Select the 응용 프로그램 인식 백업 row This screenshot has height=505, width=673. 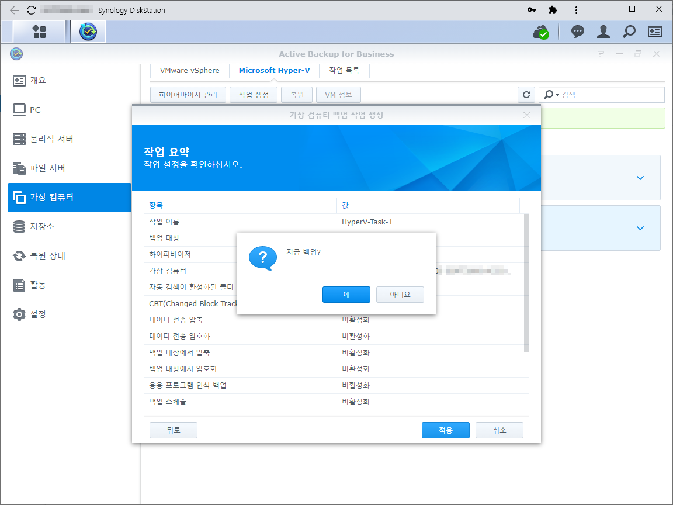(334, 385)
